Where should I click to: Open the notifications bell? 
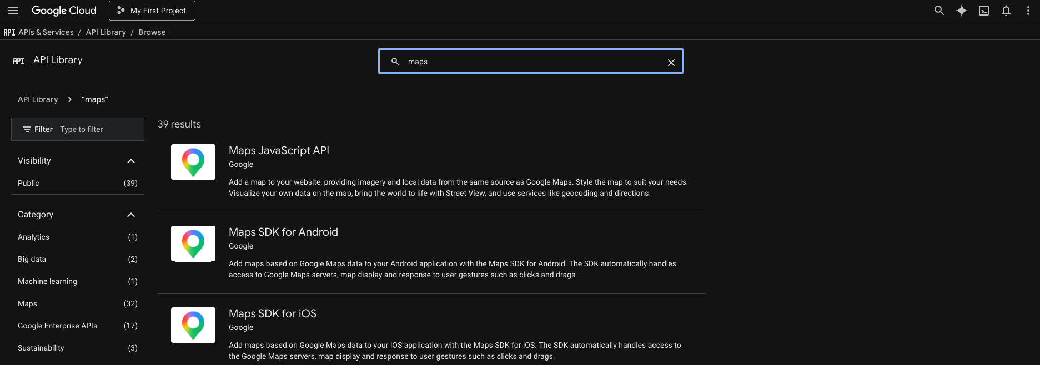click(x=1006, y=11)
